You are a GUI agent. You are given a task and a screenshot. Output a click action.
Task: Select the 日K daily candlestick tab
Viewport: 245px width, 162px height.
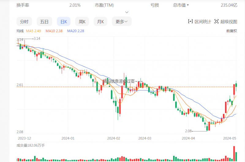(64, 21)
